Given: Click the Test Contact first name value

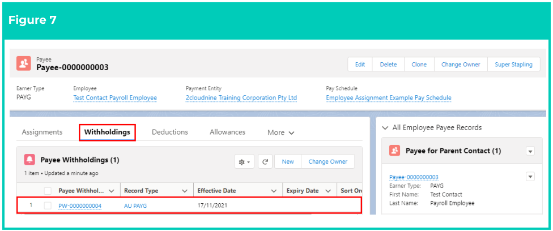Looking at the screenshot, I should pos(446,194).
